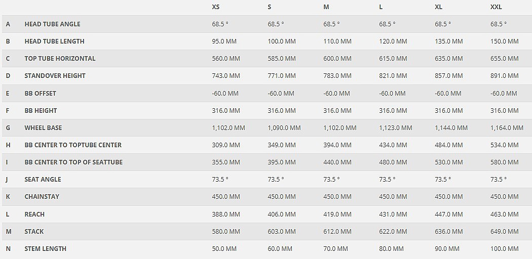
Task: Click the BB CENTER TO TOPTUBE CENTER label
Action: [73, 145]
